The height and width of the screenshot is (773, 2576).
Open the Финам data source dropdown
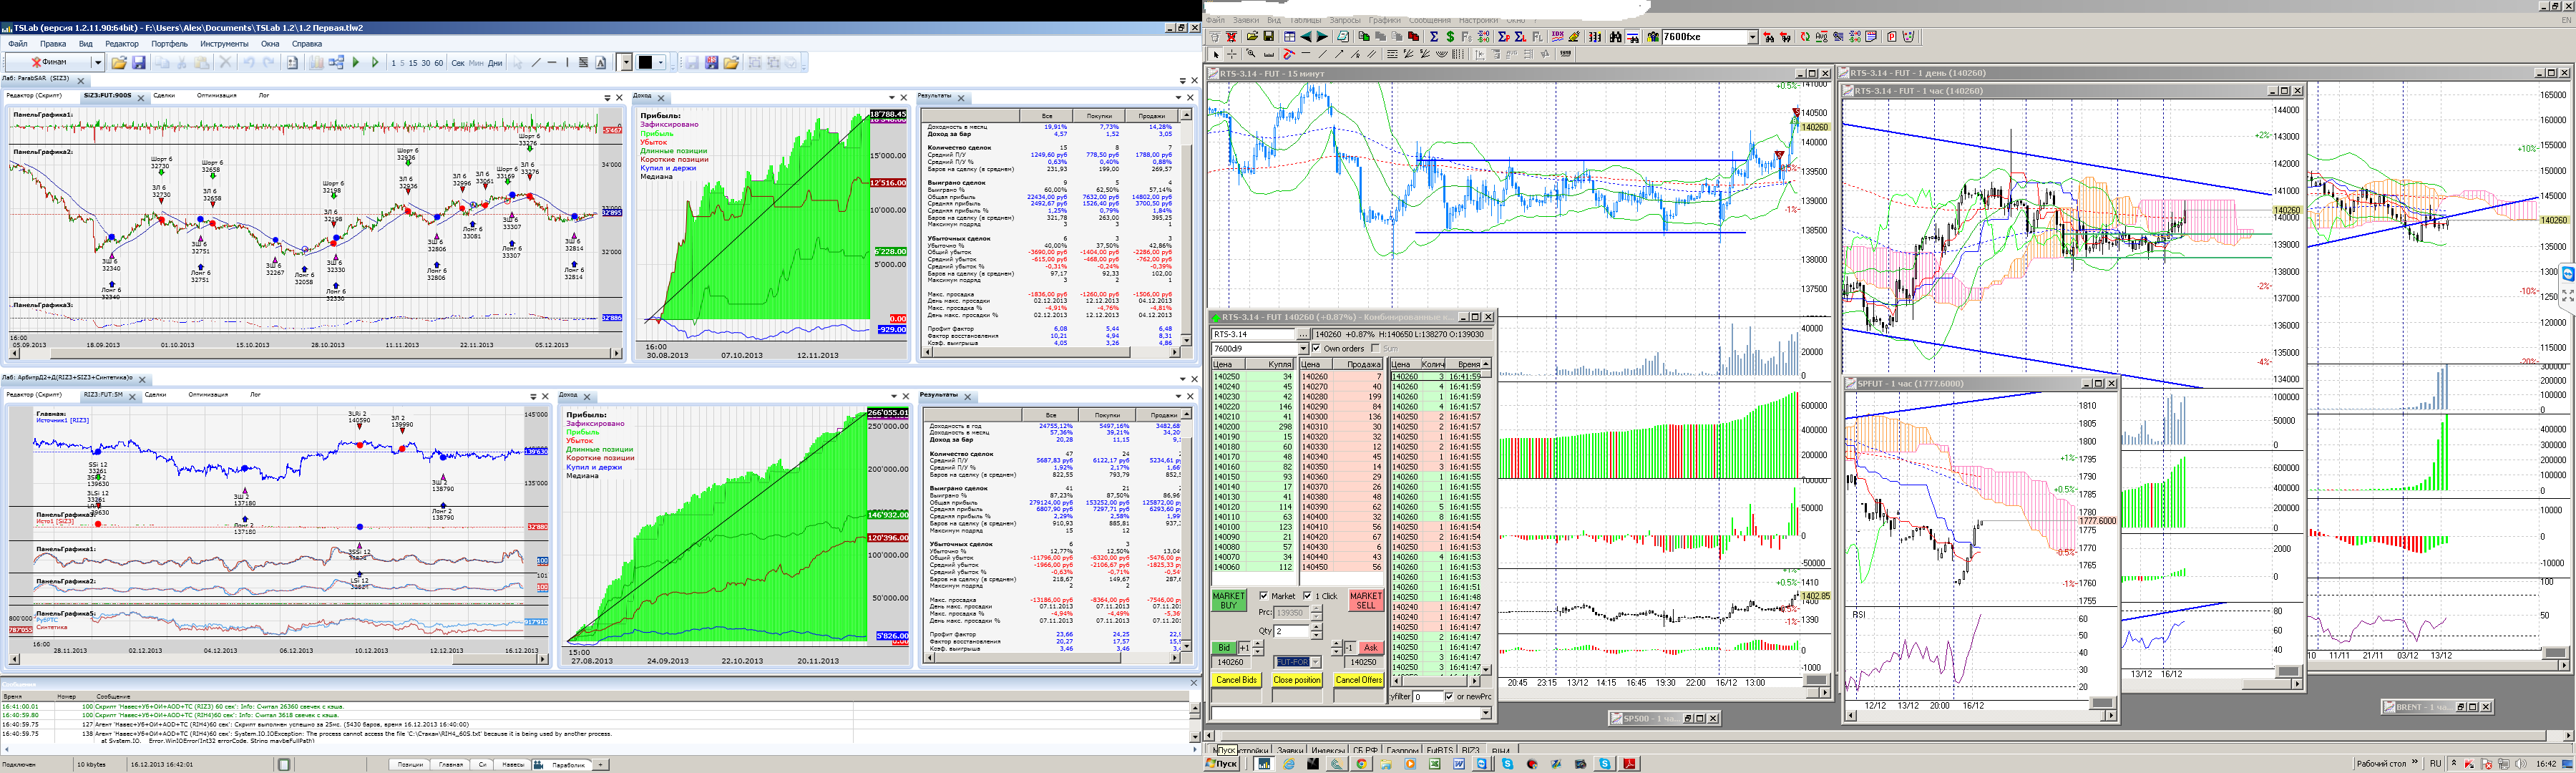coord(98,63)
